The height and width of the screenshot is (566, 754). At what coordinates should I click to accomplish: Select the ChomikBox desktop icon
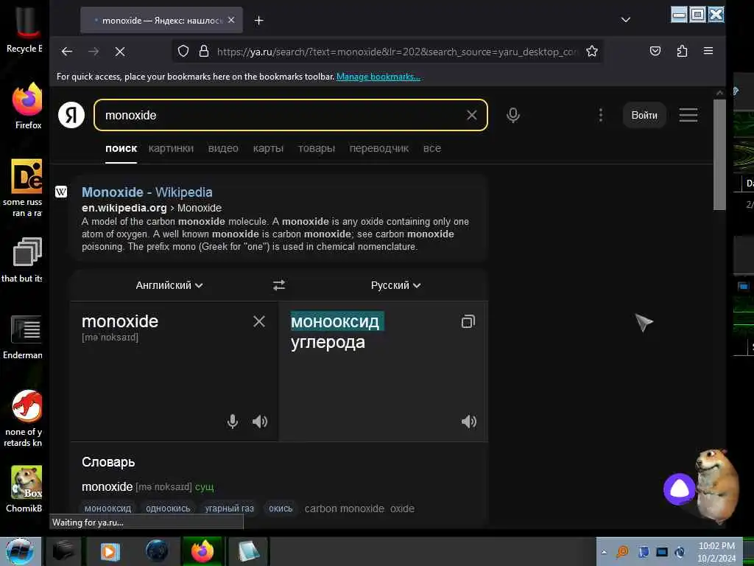[x=25, y=489]
